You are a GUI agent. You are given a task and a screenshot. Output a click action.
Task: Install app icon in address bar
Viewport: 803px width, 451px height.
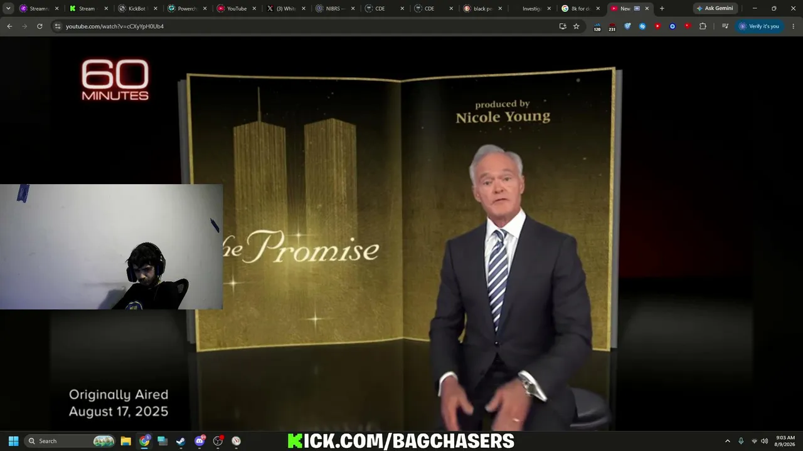(x=563, y=26)
